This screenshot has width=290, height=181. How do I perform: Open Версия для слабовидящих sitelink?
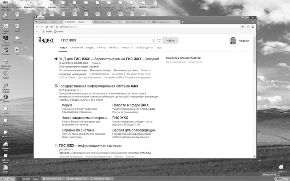134,130
